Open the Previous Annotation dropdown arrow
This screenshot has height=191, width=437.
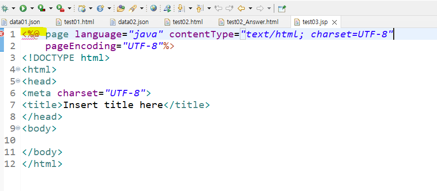click(209, 9)
